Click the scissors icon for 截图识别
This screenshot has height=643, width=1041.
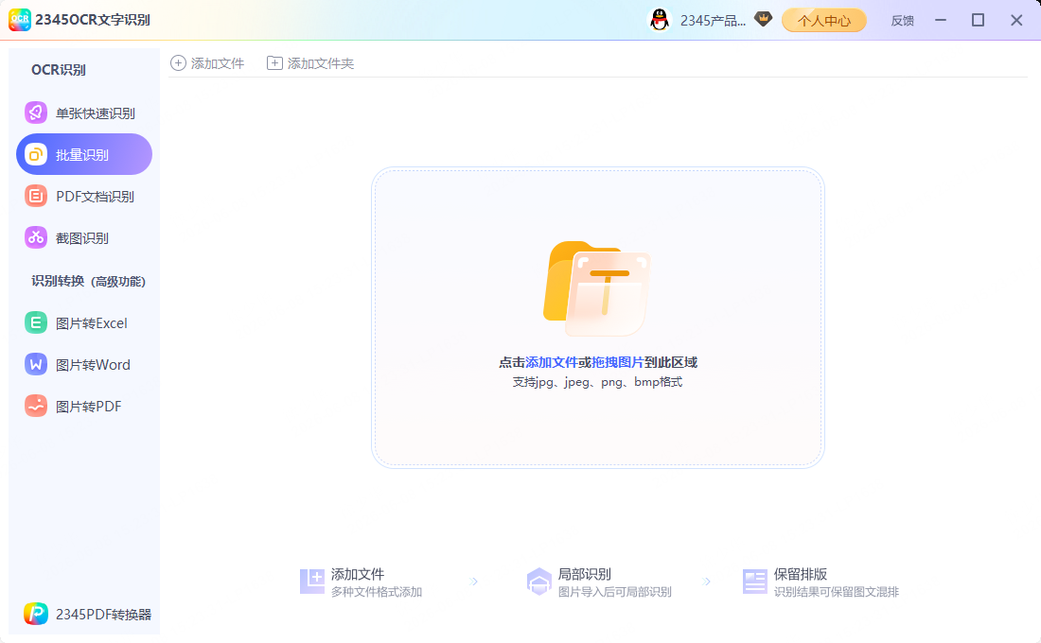tap(36, 237)
